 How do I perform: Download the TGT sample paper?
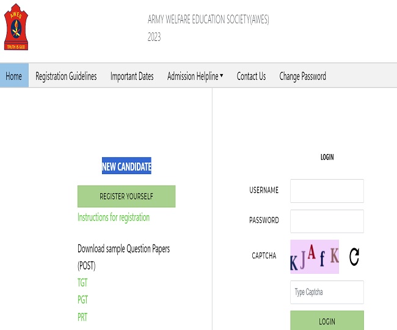(x=82, y=283)
